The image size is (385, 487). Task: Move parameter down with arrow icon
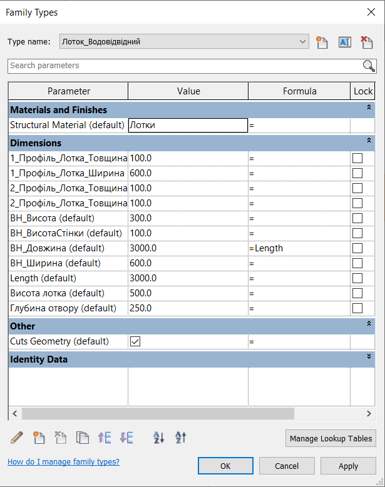pyautogui.click(x=126, y=438)
